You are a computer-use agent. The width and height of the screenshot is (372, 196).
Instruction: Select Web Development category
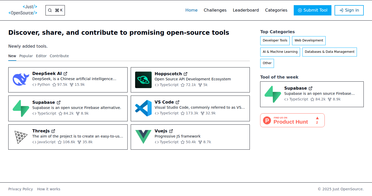click(309, 40)
